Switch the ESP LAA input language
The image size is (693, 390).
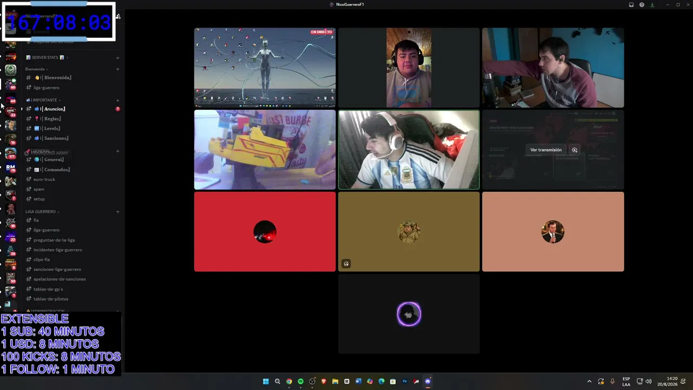[x=626, y=381]
